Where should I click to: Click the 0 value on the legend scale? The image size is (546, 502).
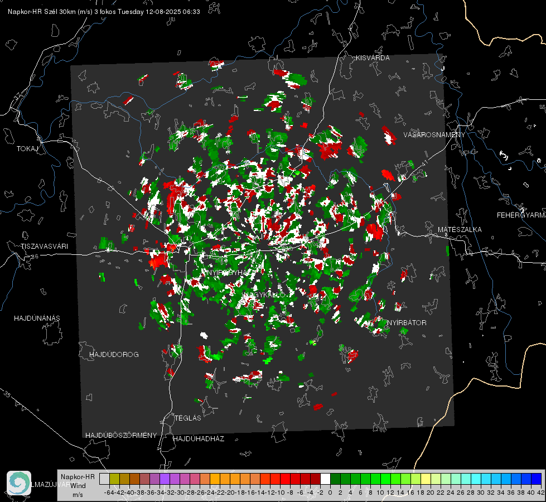point(330,493)
